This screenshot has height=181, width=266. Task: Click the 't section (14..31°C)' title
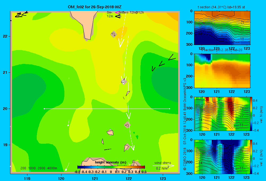[221, 7]
